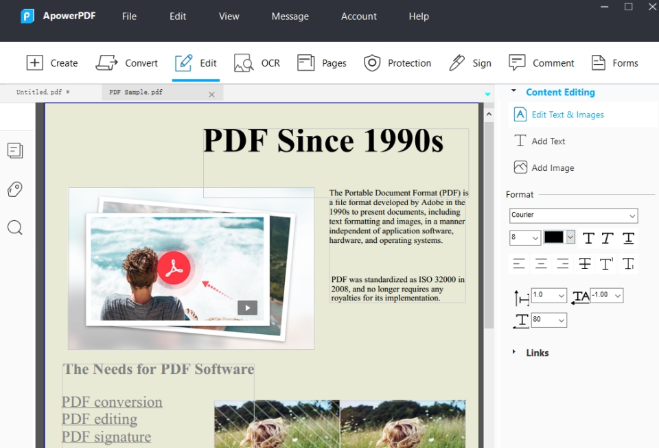Open the font size dropdown
This screenshot has height=448, width=659.
(x=524, y=238)
